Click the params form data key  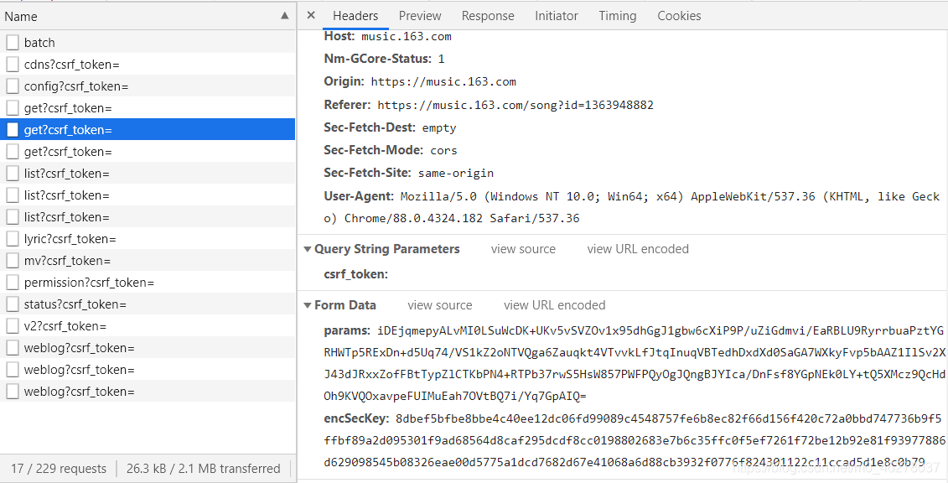[347, 330]
